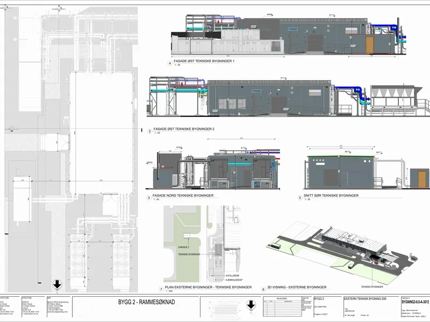Click 'TEKNISKE BYGNINGER' label in the small plan
Viewport: 430px width, 322px height.
pos(189,254)
